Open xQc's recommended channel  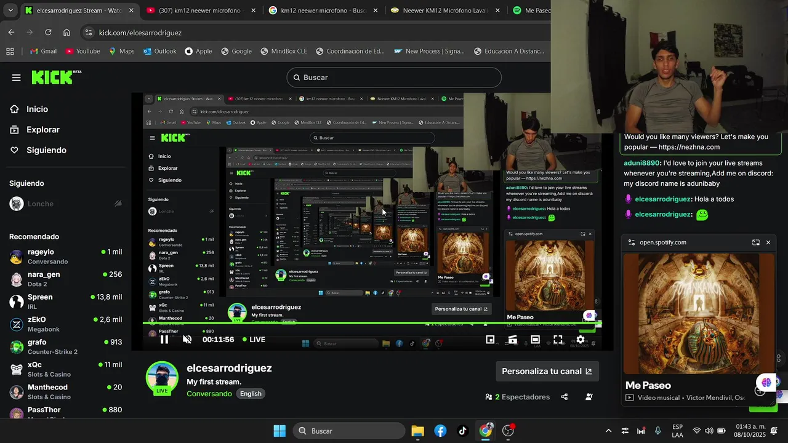click(x=65, y=369)
